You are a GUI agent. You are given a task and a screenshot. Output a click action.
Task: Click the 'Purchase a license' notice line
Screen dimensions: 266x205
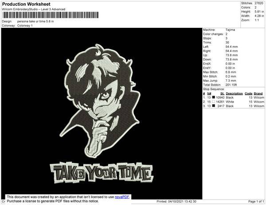pos(53,201)
